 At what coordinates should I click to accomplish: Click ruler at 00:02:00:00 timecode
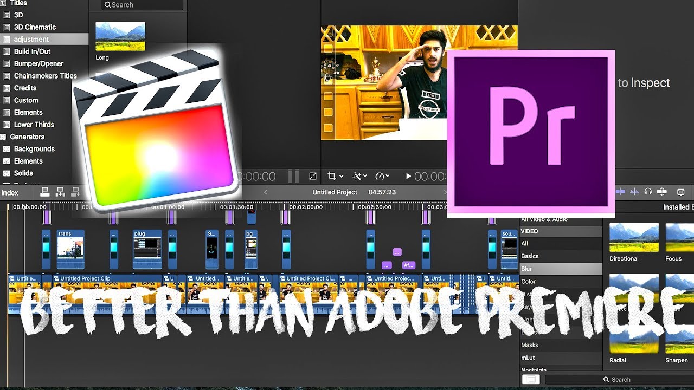click(x=306, y=207)
